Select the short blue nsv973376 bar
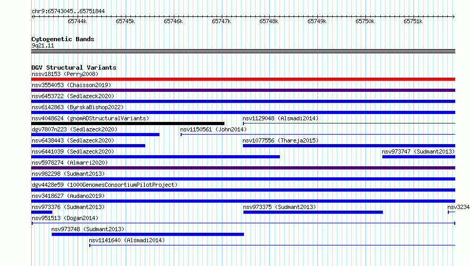The height and width of the screenshot is (266, 470). pyautogui.click(x=42, y=212)
